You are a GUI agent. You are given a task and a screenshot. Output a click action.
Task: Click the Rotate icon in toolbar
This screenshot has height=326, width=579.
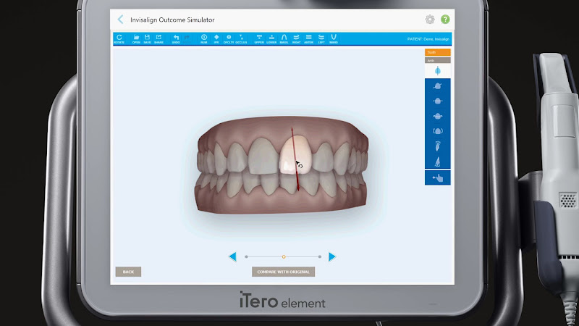pyautogui.click(x=119, y=37)
